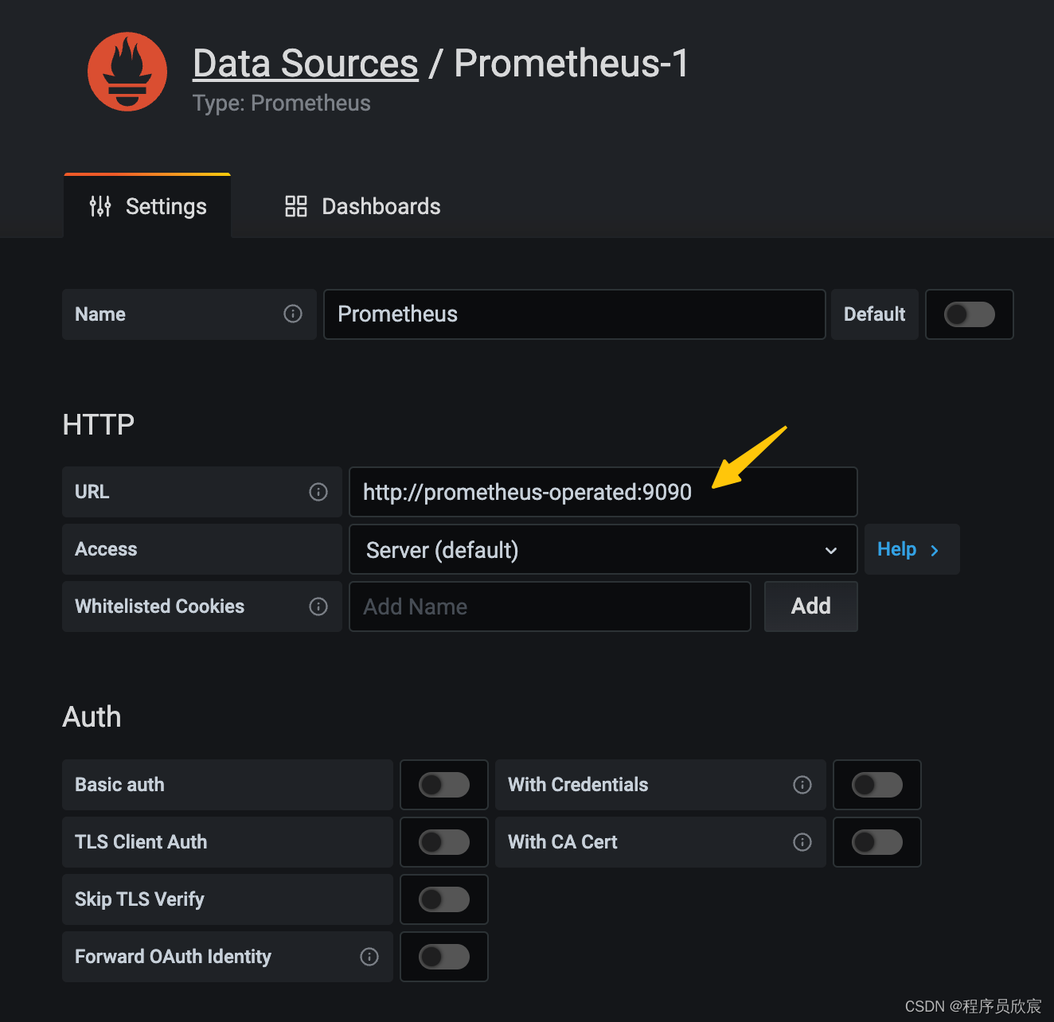The width and height of the screenshot is (1054, 1022).
Task: Click the Forward OAuth Identity label text
Action: click(173, 957)
